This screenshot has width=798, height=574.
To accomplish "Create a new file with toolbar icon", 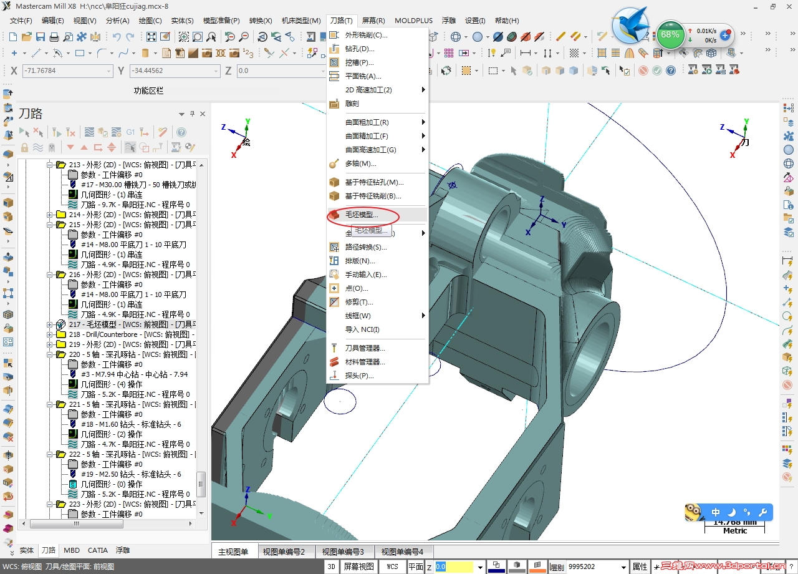I will pyautogui.click(x=13, y=37).
